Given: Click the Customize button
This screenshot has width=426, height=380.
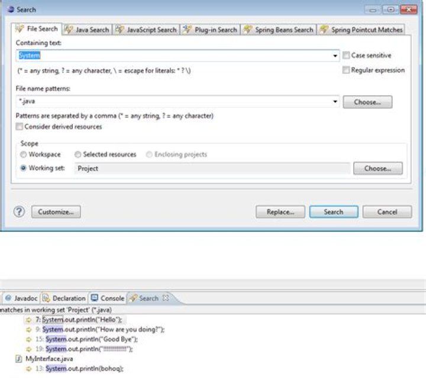Looking at the screenshot, I should click(56, 212).
